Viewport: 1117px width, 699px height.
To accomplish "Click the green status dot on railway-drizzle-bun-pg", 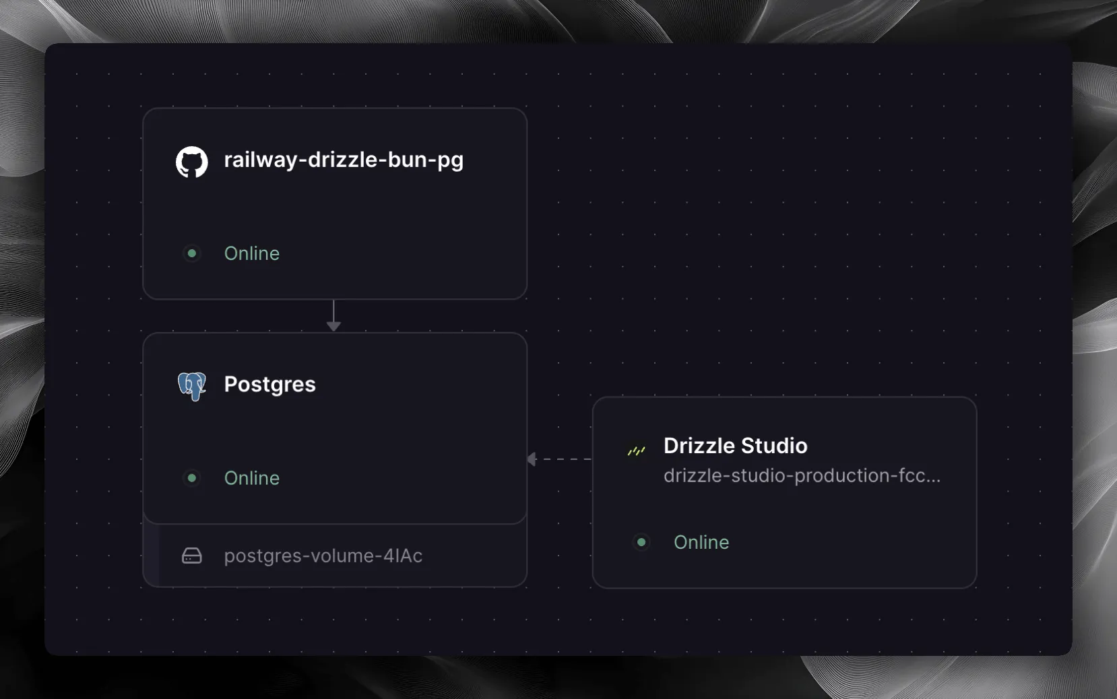I will click(192, 253).
